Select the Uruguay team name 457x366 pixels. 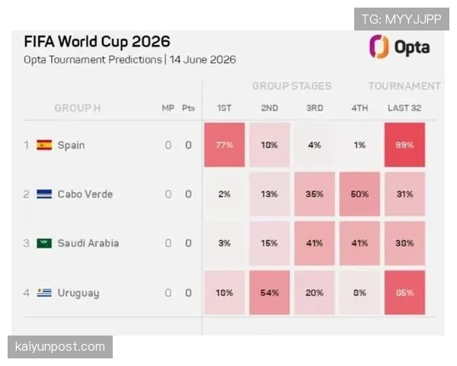pos(78,293)
